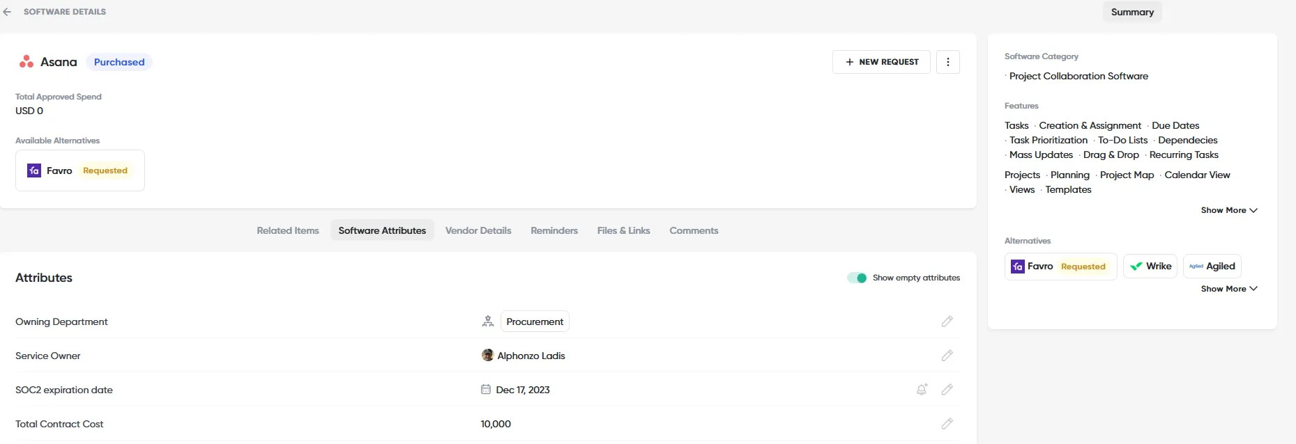
Task: Open the Favro Requested card in Available Alternatives
Action: pyautogui.click(x=80, y=171)
